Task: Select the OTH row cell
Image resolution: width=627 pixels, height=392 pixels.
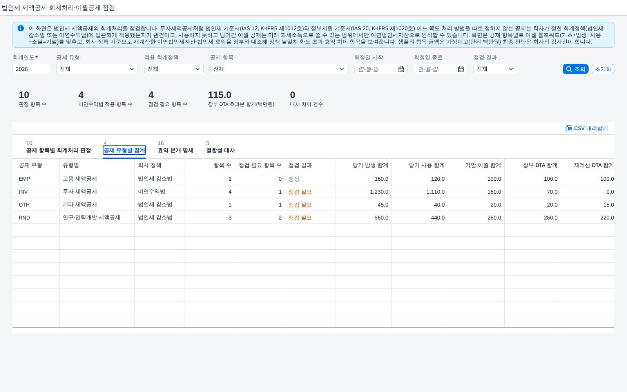Action: [36, 205]
